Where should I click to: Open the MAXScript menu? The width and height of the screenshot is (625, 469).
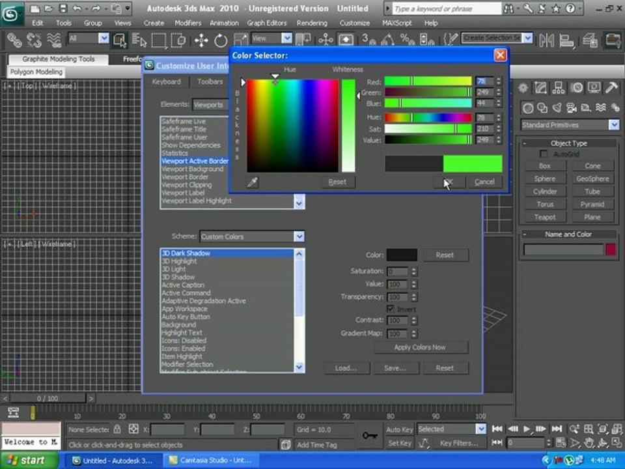[396, 23]
